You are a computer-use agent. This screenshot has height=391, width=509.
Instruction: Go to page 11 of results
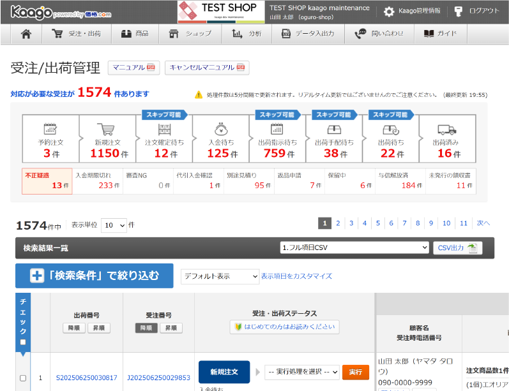(x=464, y=223)
